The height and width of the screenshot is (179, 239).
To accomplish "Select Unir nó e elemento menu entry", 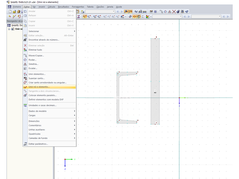I will (x=39, y=87).
